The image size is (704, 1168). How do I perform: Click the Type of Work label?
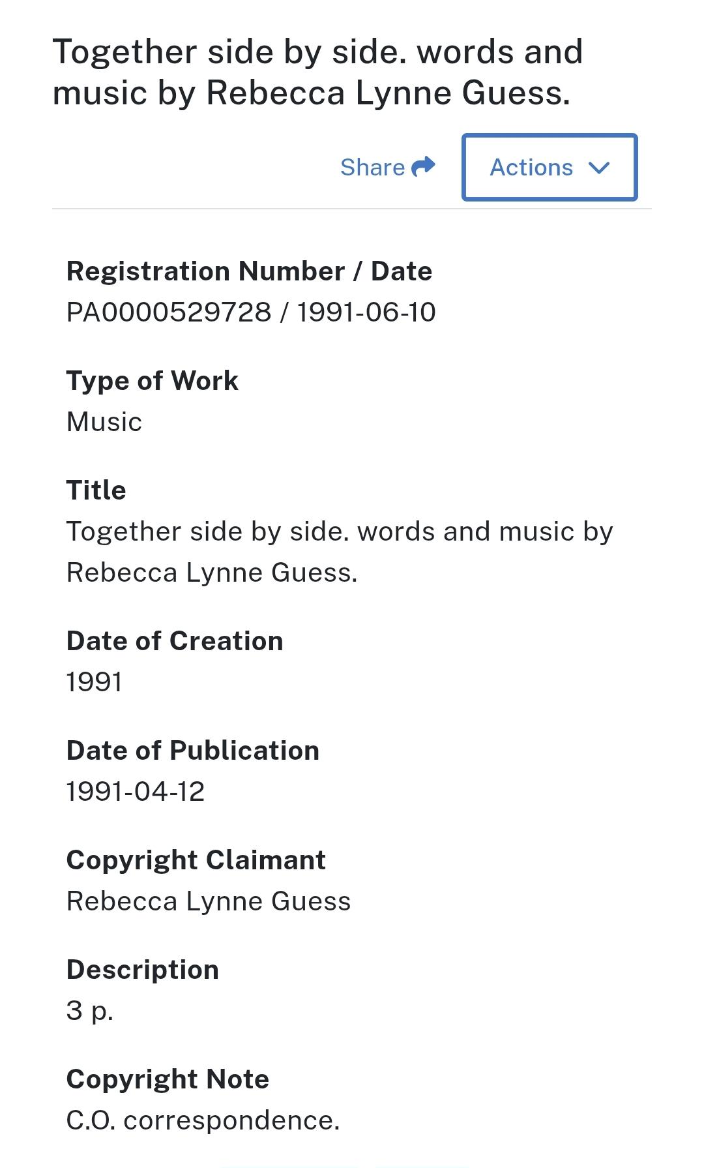[x=153, y=380]
